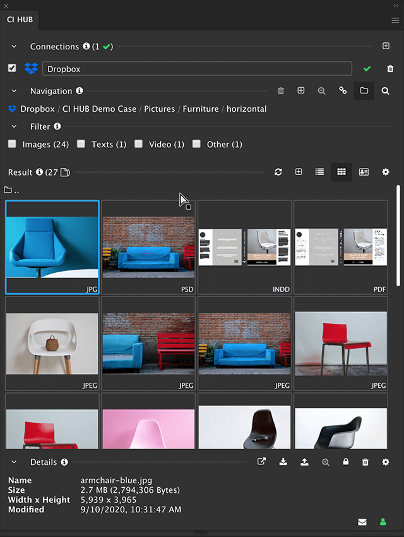The height and width of the screenshot is (537, 404).
Task: Enable the Video filter checkbox
Action: [138, 144]
